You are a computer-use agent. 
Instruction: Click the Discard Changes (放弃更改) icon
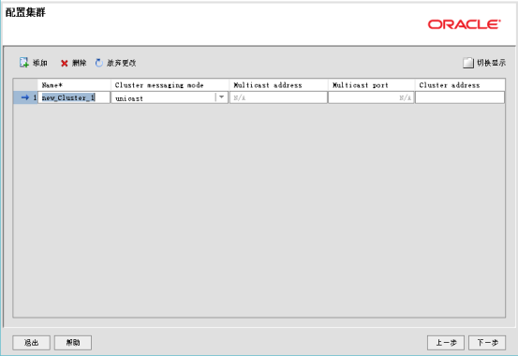pyautogui.click(x=98, y=63)
